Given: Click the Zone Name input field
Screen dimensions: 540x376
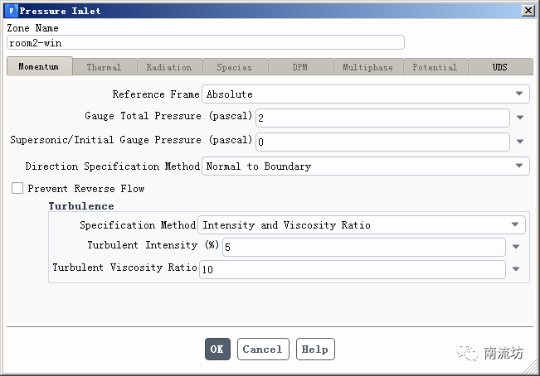Looking at the screenshot, I should [205, 42].
